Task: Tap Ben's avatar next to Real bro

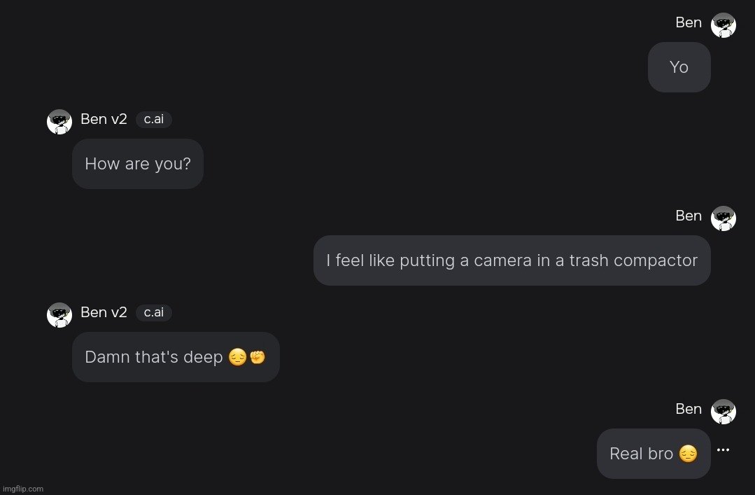Action: 724,411
